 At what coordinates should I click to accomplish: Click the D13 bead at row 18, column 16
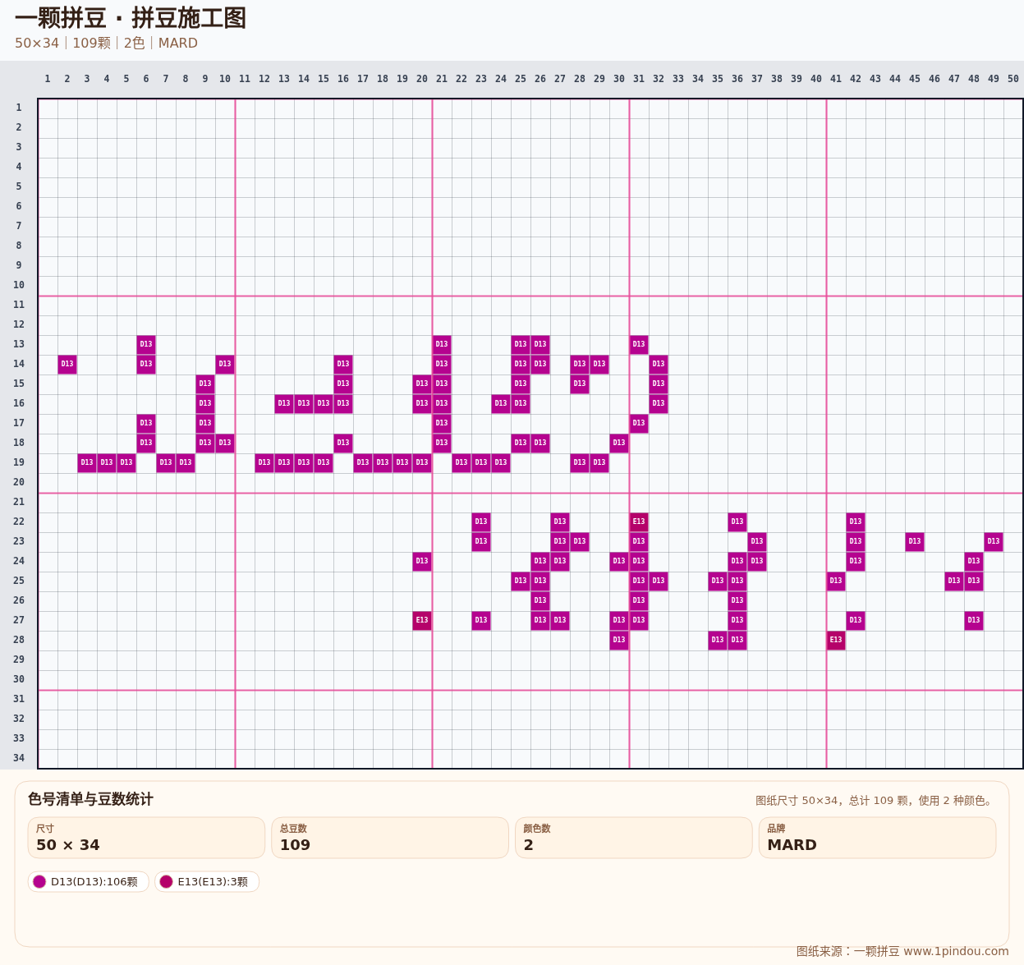(x=343, y=443)
